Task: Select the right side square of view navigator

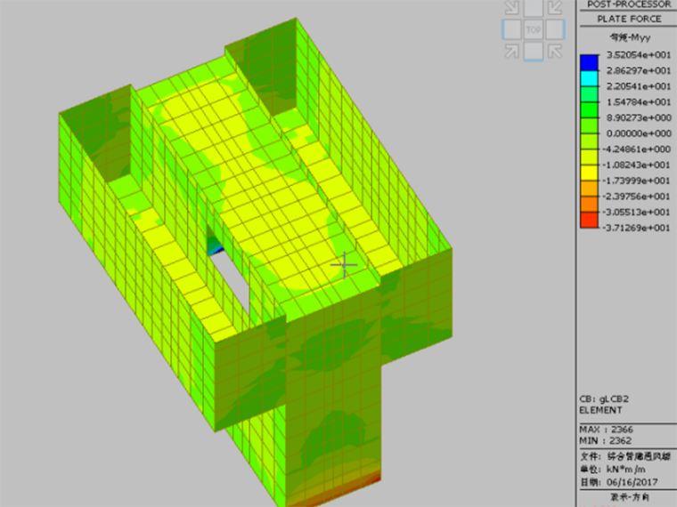Action: [555, 29]
